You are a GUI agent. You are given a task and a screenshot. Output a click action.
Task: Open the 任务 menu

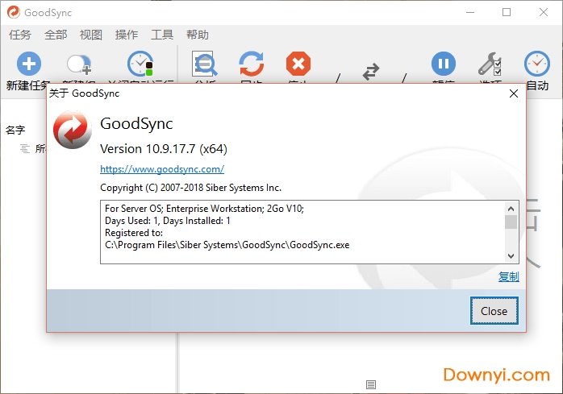20,35
